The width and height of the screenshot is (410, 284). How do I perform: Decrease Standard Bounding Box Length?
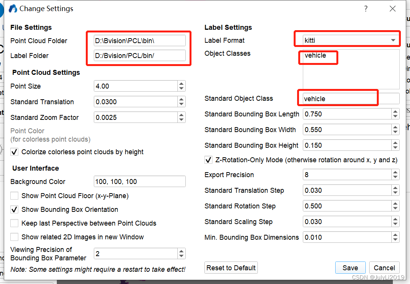(395, 117)
